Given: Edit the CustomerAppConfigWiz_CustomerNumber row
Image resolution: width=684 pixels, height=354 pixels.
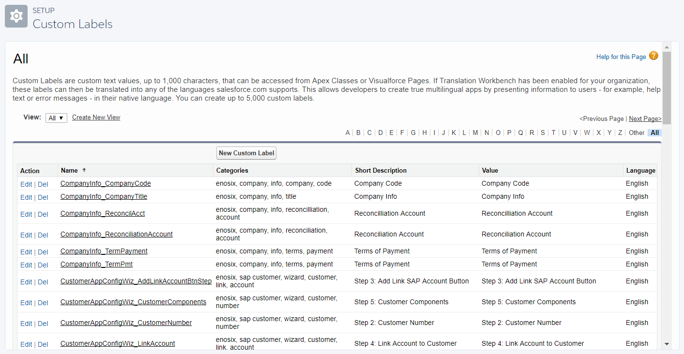Looking at the screenshot, I should point(26,324).
